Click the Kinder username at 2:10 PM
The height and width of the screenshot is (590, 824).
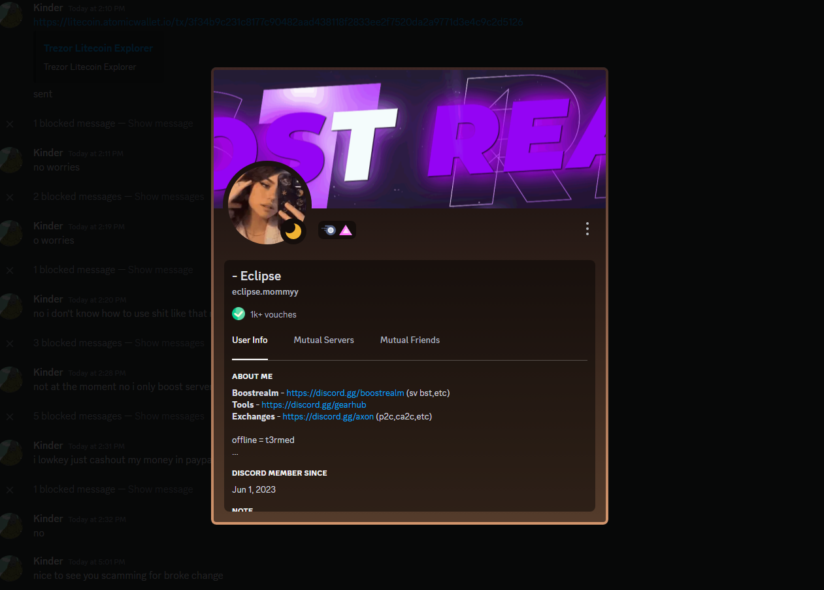pyautogui.click(x=48, y=8)
